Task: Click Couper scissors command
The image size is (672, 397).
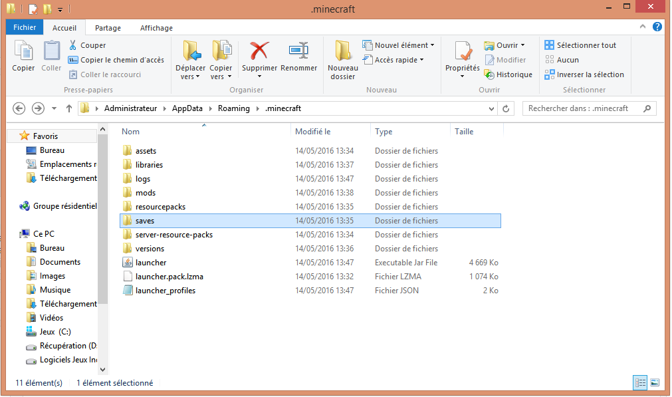Action: tap(87, 45)
